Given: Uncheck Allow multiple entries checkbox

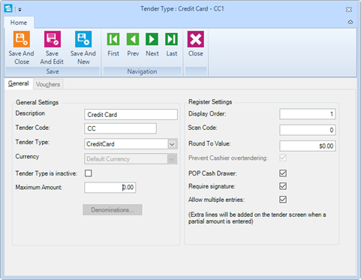Looking at the screenshot, I should click(x=283, y=200).
